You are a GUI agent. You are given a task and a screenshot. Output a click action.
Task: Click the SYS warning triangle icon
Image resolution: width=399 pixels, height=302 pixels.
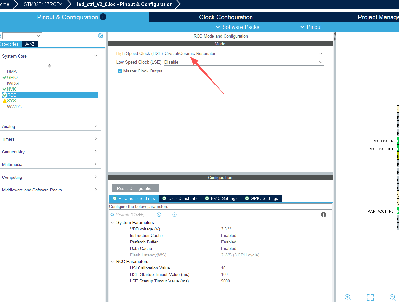point(5,101)
